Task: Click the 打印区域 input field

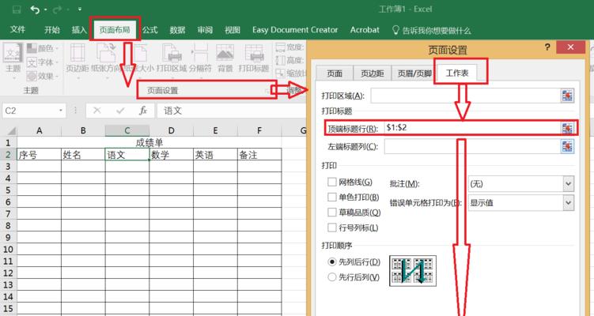Action: (465, 96)
